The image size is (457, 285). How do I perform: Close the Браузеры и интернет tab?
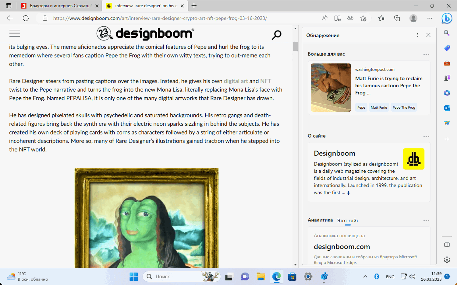click(x=97, y=6)
